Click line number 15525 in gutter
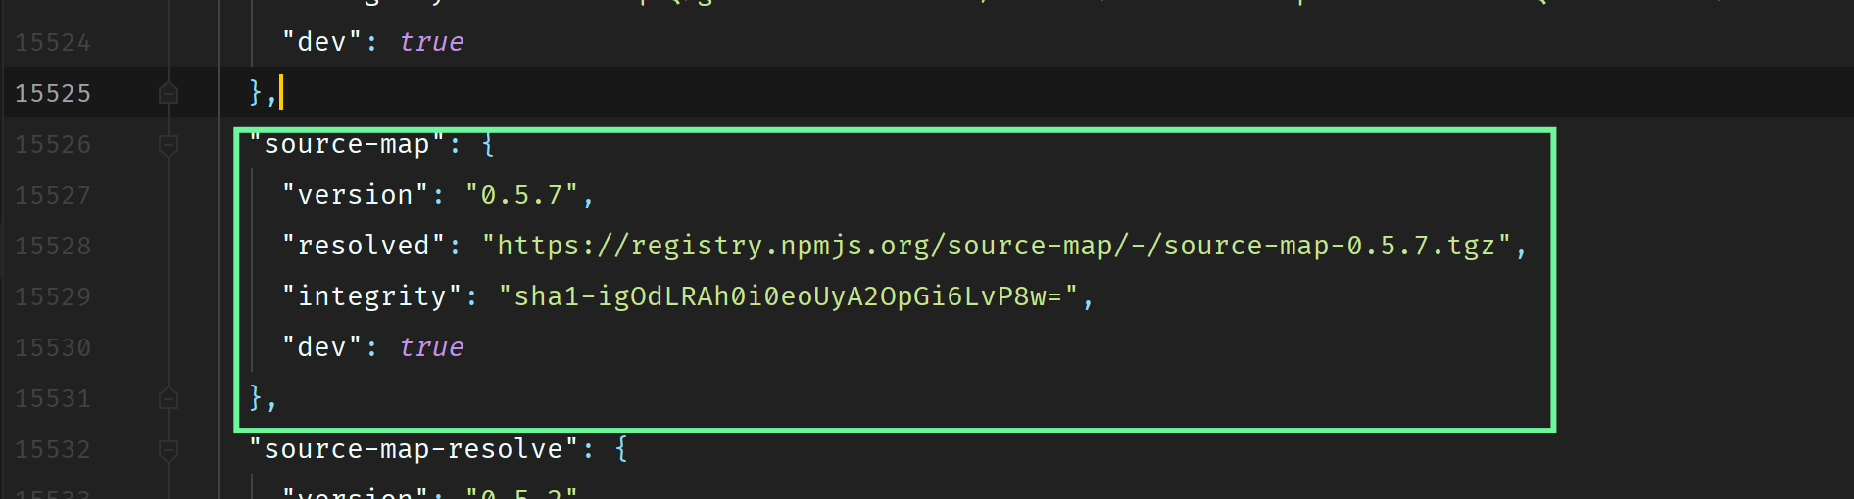Image resolution: width=1854 pixels, height=499 pixels. [53, 94]
